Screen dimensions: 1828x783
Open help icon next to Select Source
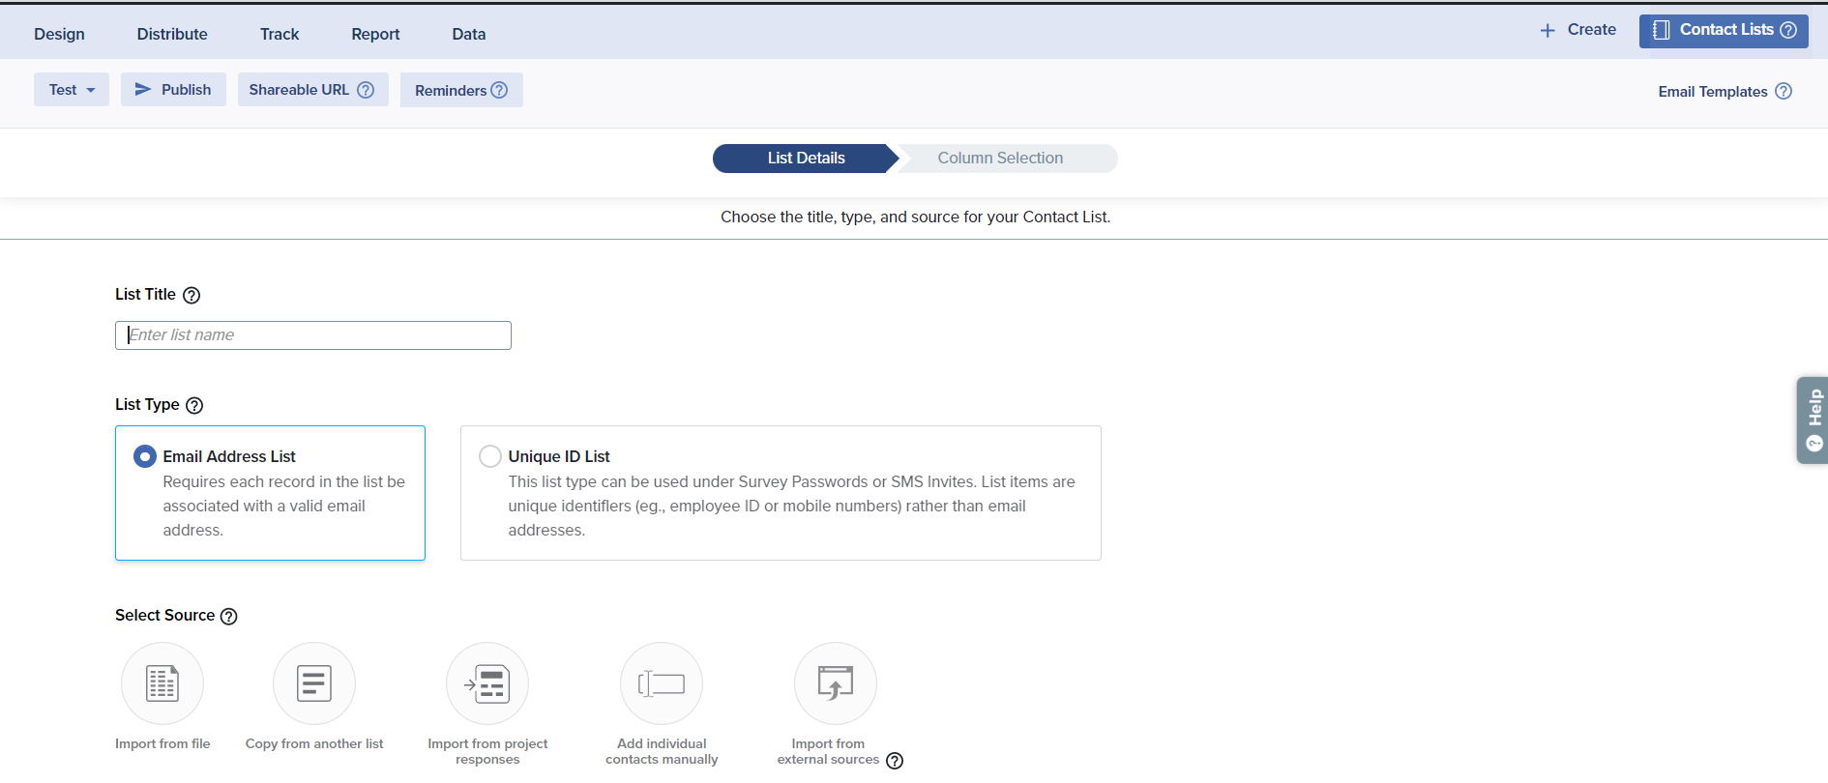coord(229,617)
